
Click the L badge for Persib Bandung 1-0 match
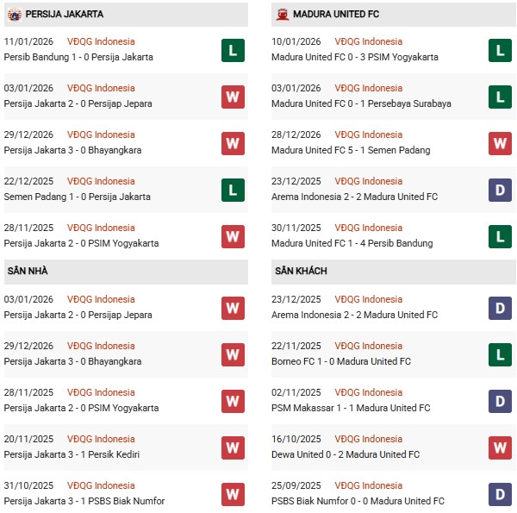point(233,50)
